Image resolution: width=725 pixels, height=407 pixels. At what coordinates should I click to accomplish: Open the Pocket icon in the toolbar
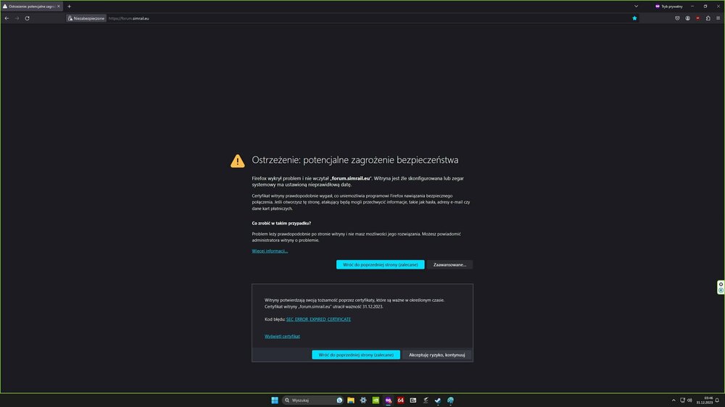tap(677, 19)
